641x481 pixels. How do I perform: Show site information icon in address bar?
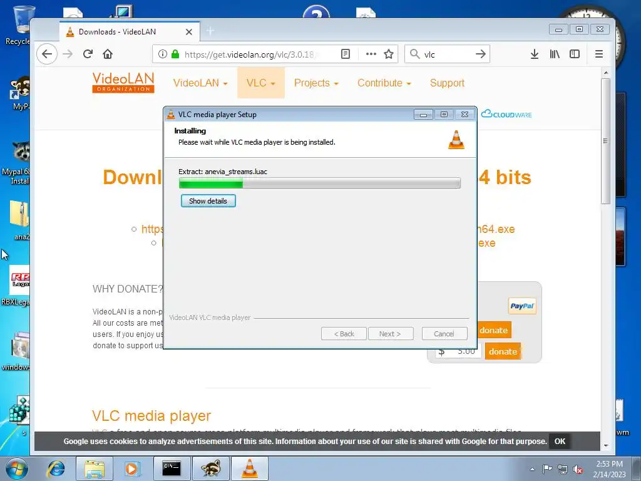click(x=162, y=54)
